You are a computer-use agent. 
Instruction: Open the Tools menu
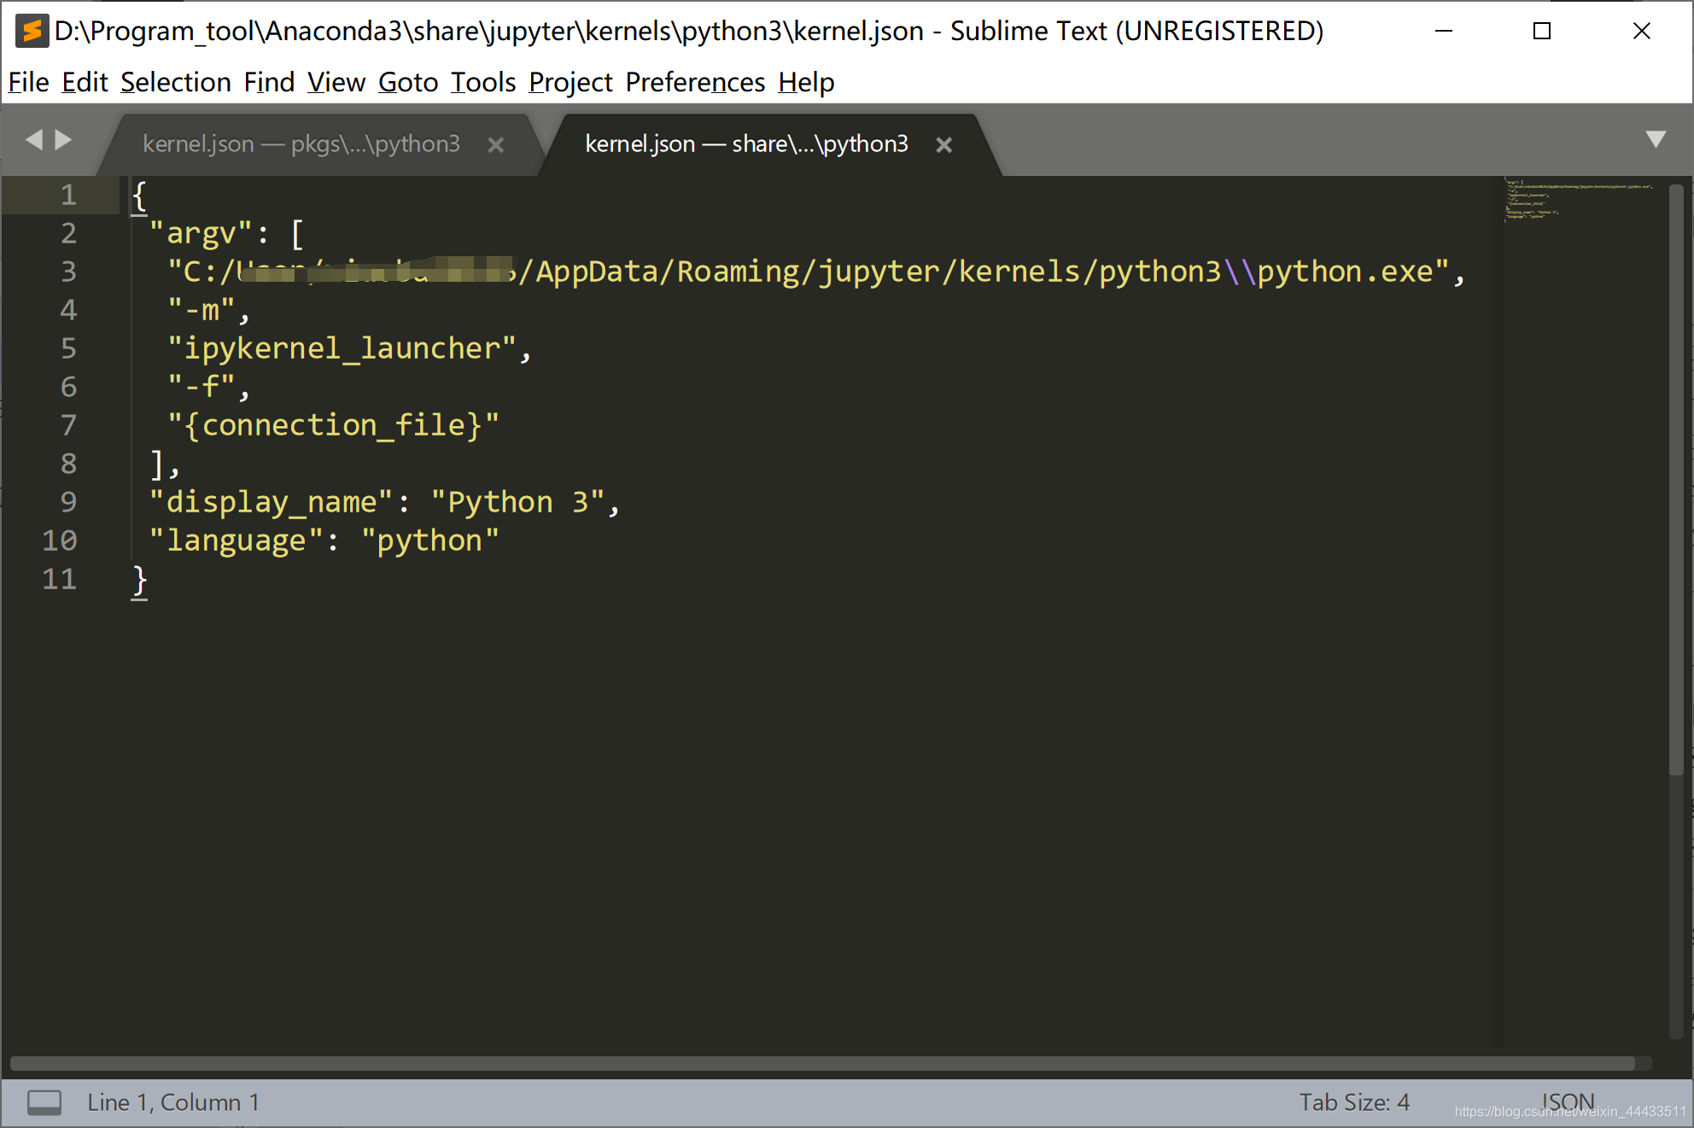pos(483,82)
